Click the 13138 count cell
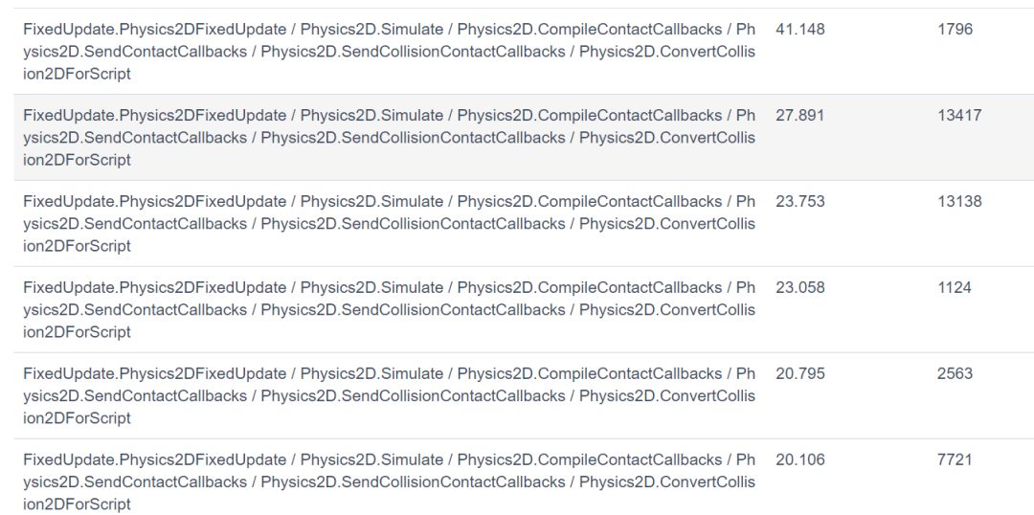This screenshot has height=515, width=1034. click(959, 201)
